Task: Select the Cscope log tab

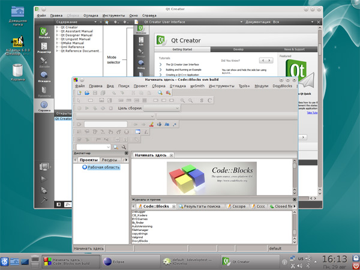Action: (236, 206)
